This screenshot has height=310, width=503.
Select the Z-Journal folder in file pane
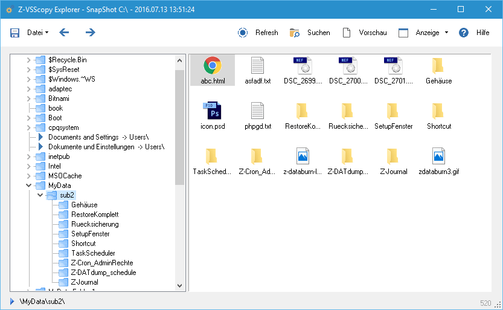point(393,161)
